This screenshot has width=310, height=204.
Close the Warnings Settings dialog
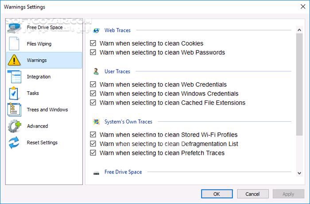click(299, 7)
